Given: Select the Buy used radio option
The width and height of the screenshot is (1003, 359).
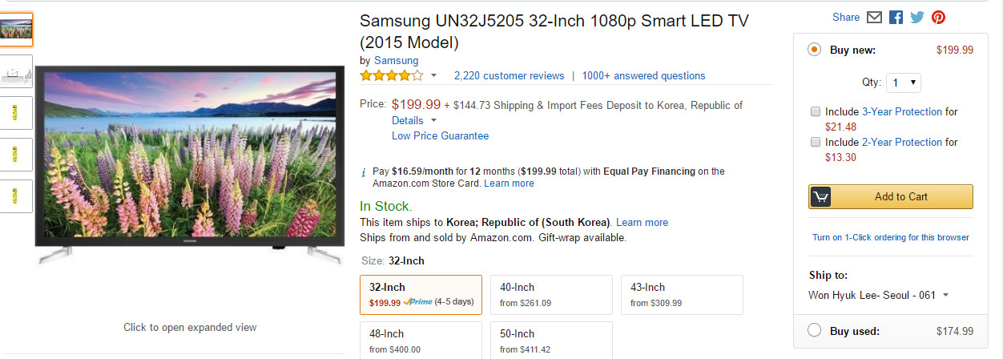Looking at the screenshot, I should 815,330.
